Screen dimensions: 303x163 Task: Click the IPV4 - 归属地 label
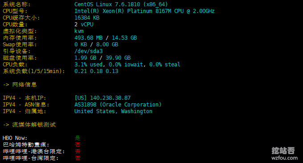pyautogui.click(x=25, y=111)
